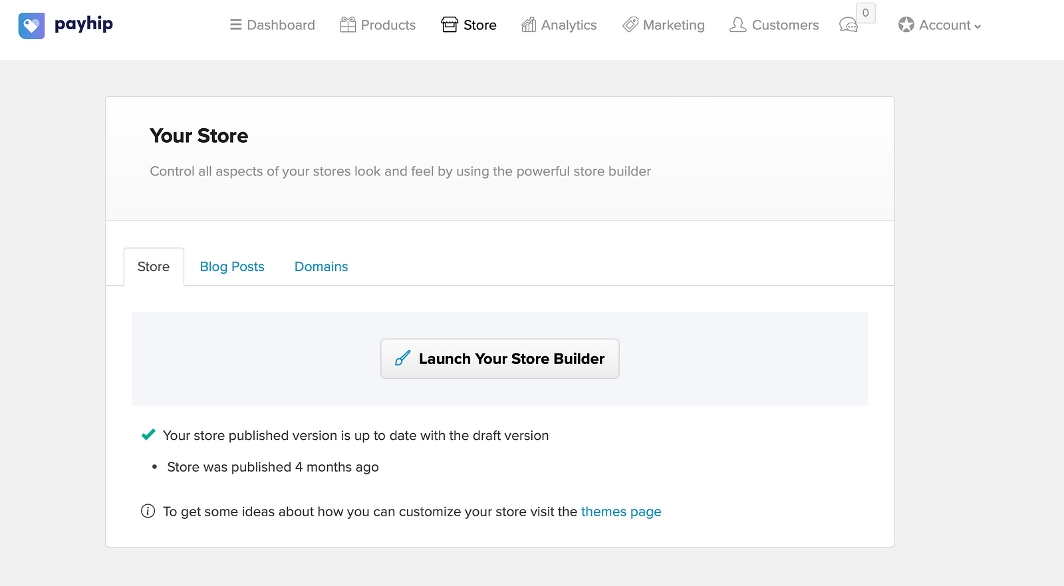
Task: Click the Products gift box icon
Action: point(348,25)
